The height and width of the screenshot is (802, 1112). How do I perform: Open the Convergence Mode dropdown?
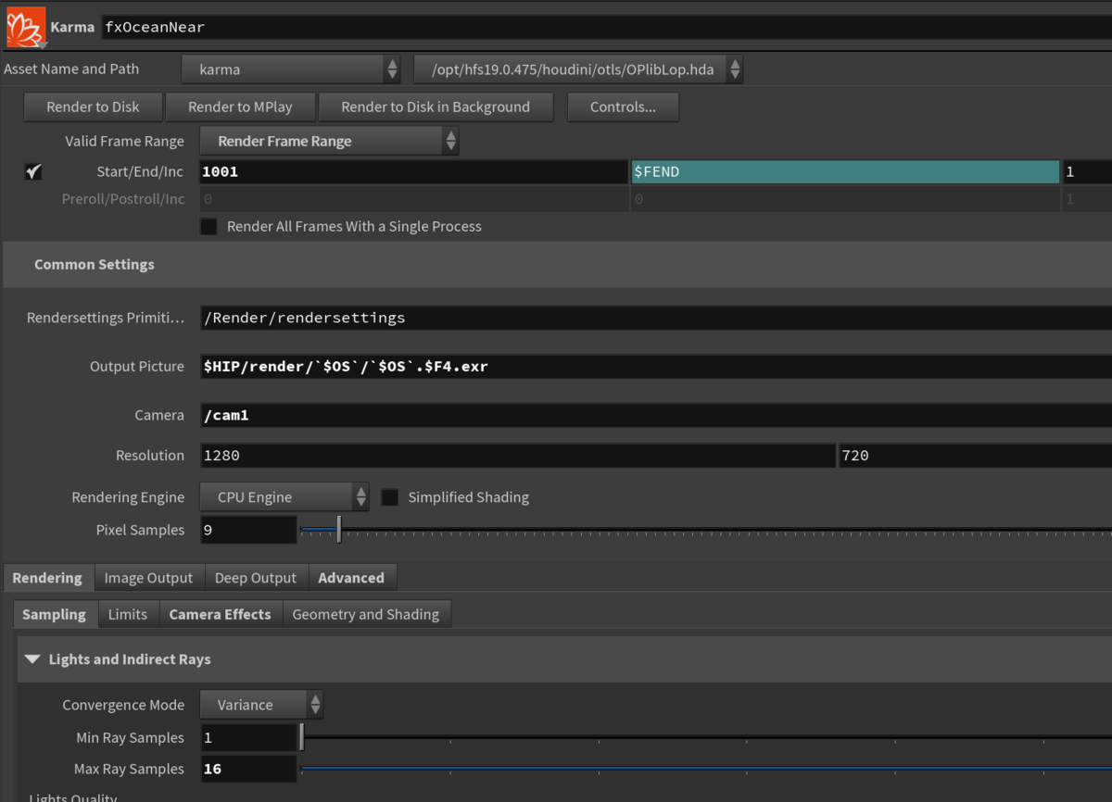(x=261, y=705)
